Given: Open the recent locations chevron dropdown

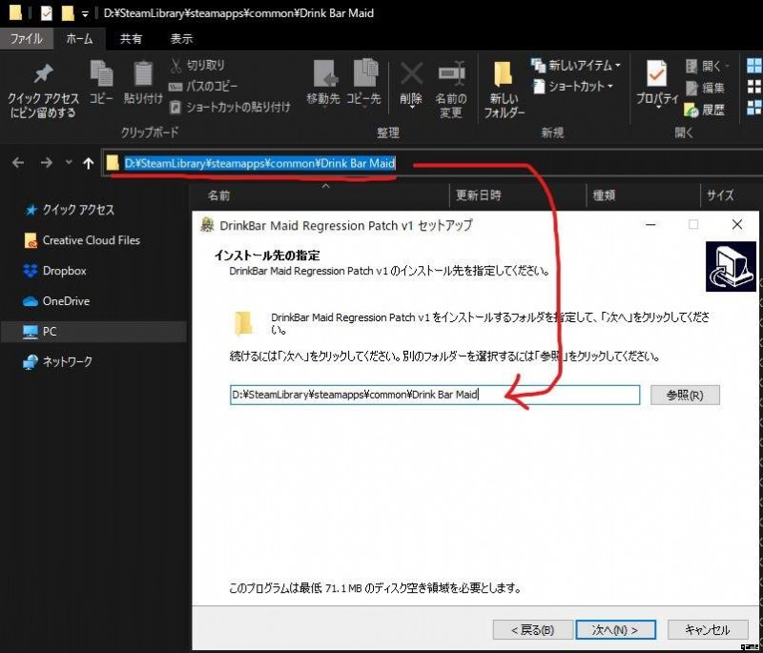Looking at the screenshot, I should pyautogui.click(x=69, y=163).
